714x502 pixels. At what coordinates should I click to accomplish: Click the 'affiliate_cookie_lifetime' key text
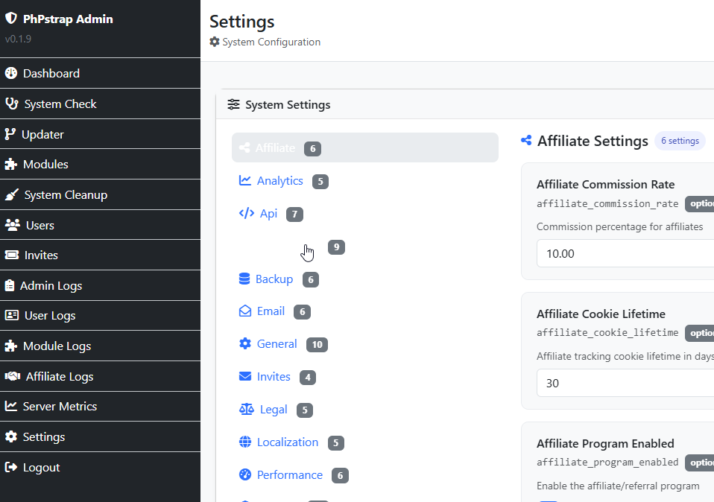click(607, 333)
